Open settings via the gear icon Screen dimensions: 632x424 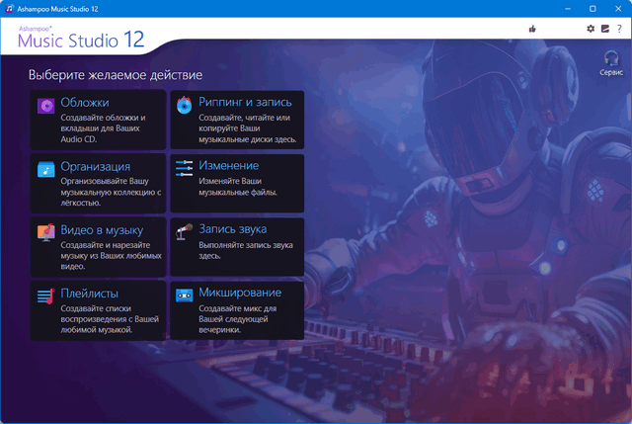tap(591, 29)
